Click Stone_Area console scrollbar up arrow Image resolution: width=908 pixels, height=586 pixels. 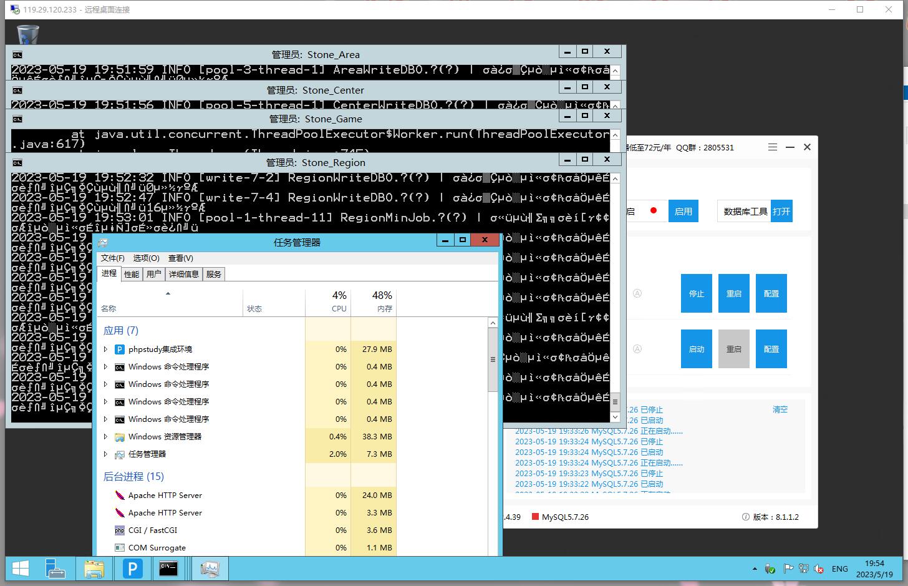615,71
